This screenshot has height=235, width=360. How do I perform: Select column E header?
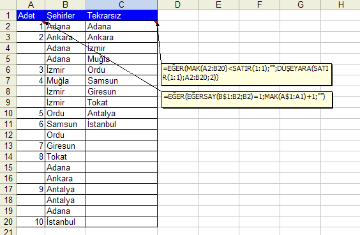pyautogui.click(x=218, y=4)
